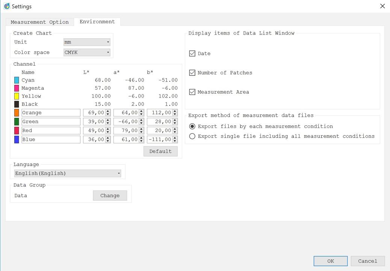
Task: Click the Green channel color swatch
Action: tap(17, 122)
